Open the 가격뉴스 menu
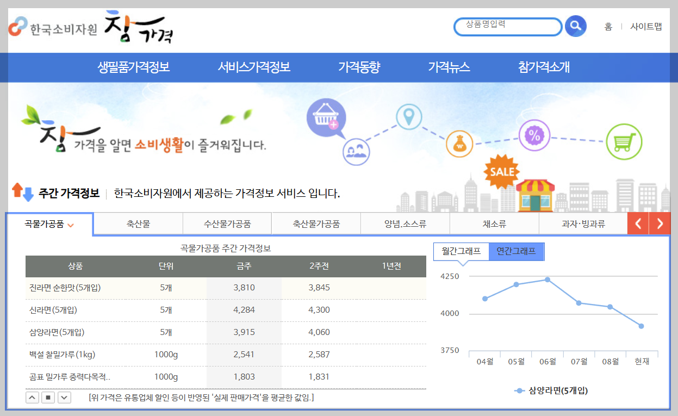The width and height of the screenshot is (678, 416). tap(449, 67)
